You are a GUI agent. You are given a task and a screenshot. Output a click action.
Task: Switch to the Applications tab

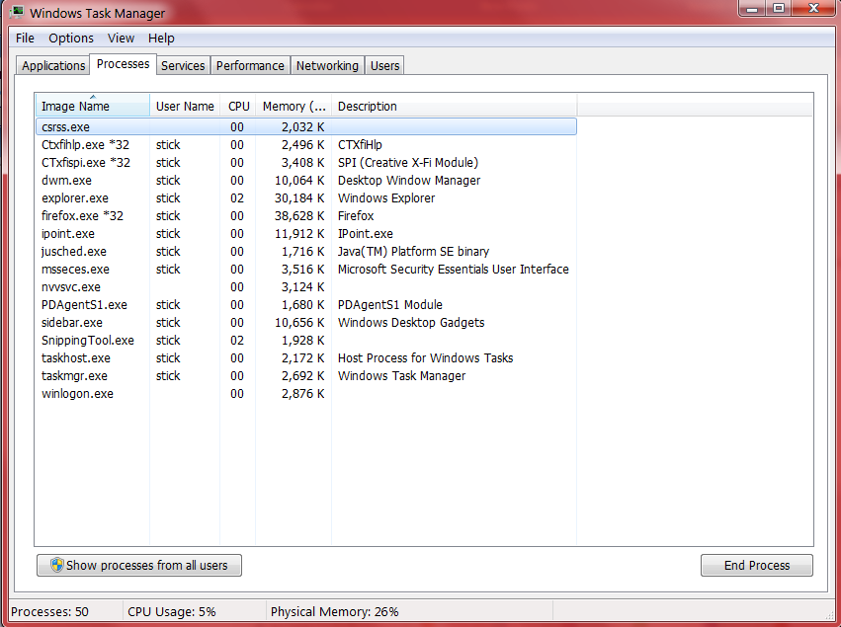(x=53, y=66)
